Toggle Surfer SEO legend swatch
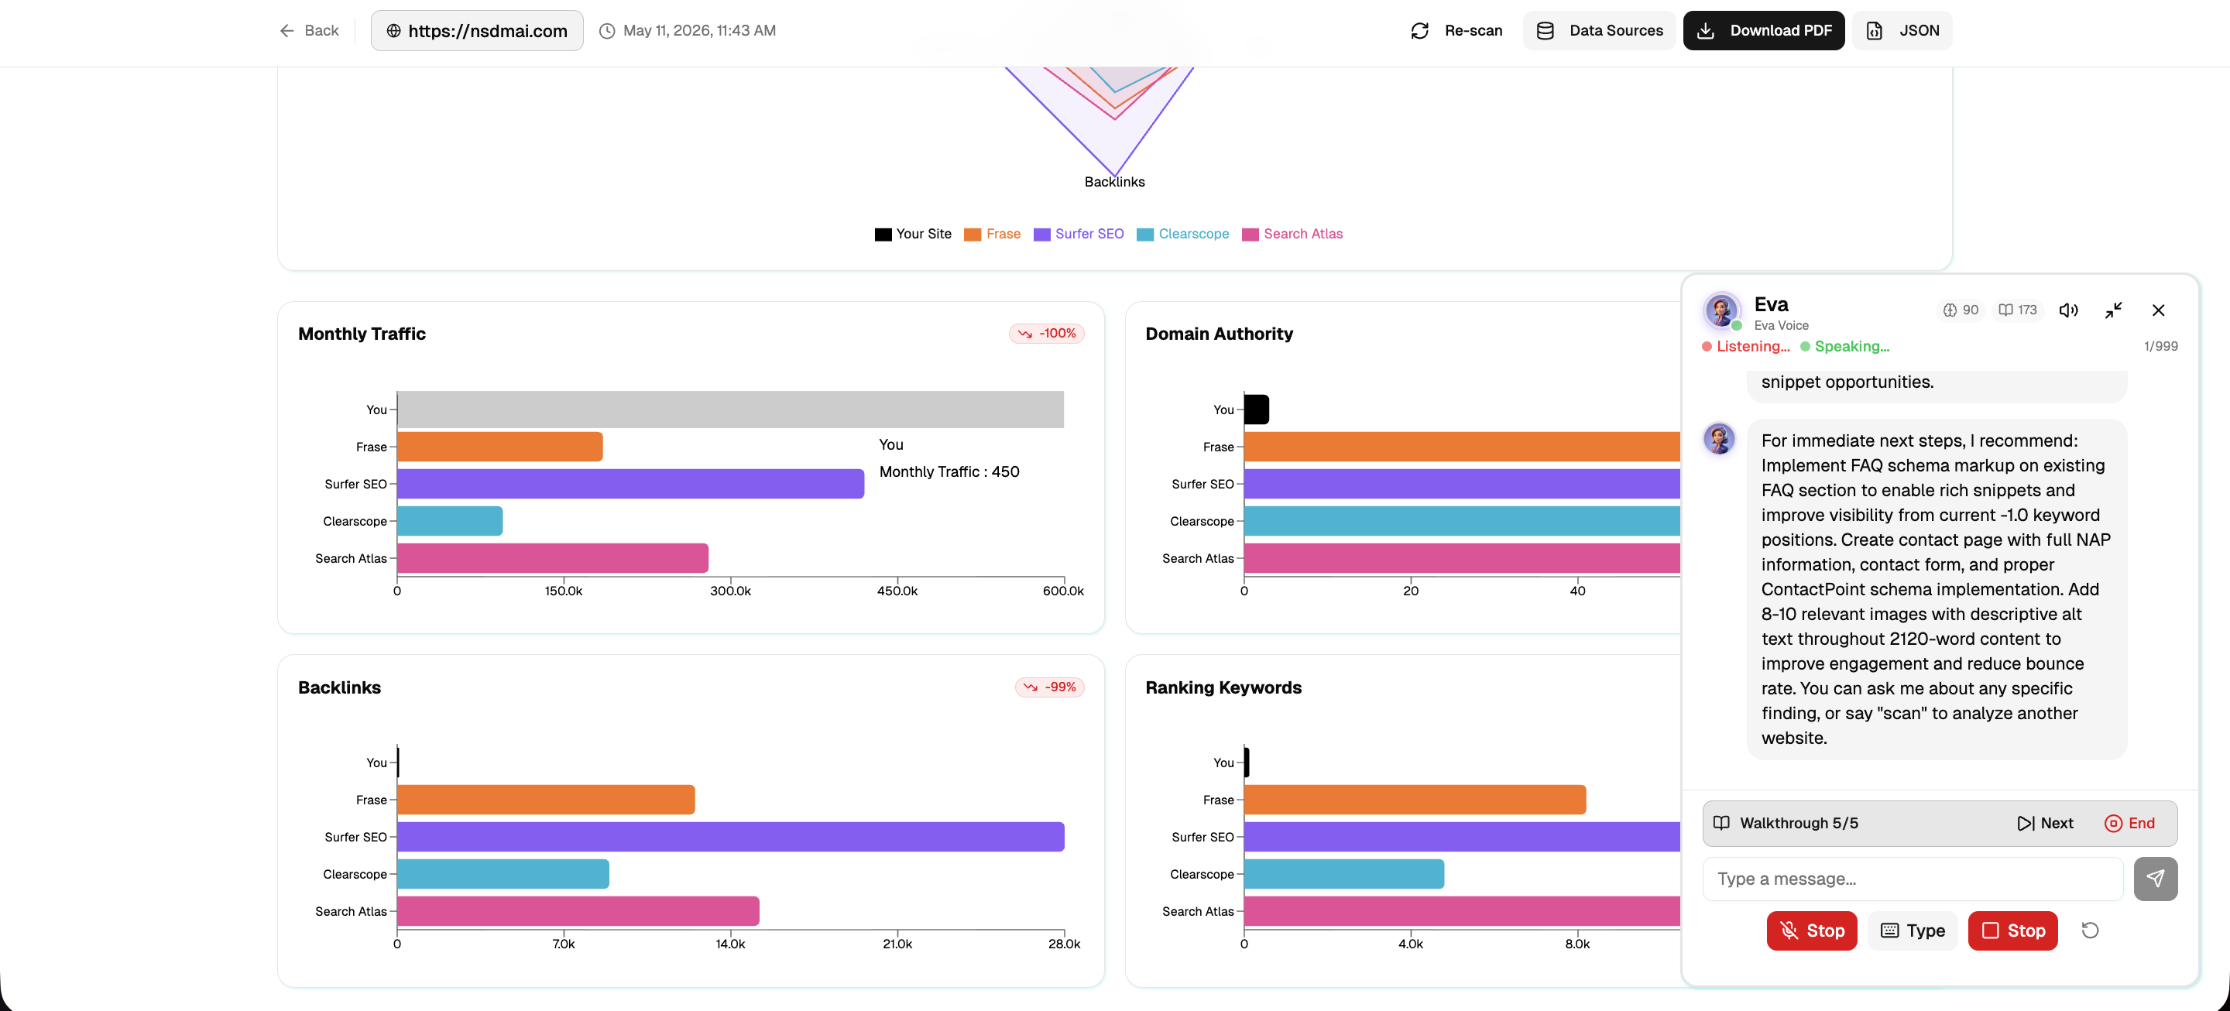Viewport: 2230px width, 1011px height. 1041,235
